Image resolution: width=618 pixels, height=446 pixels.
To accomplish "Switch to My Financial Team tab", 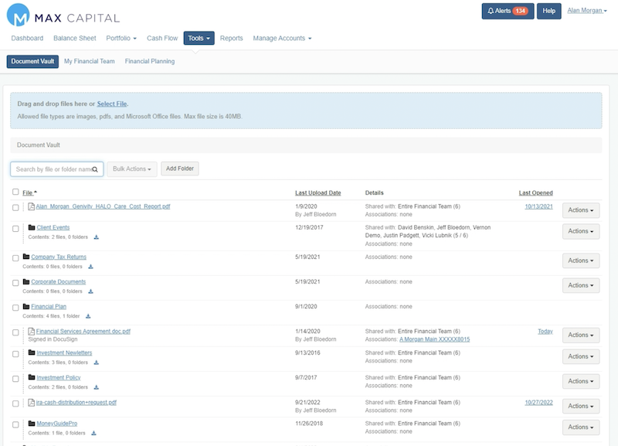I will coord(90,62).
